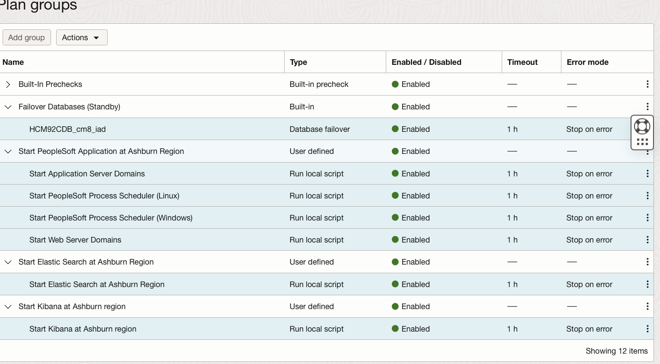Select Start PeopleSoft Process Scheduler (Windows) step
Image resolution: width=660 pixels, height=364 pixels.
111,218
